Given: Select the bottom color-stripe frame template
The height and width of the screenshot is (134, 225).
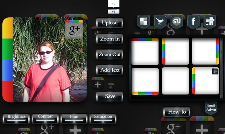Looking at the screenshot, I should (x=145, y=81).
